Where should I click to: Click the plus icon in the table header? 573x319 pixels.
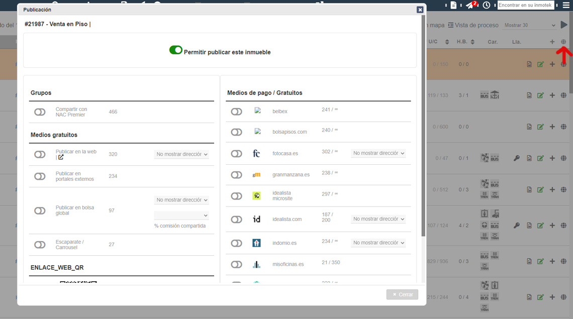click(552, 42)
